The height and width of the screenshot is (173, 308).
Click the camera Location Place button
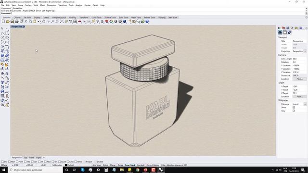(299, 79)
